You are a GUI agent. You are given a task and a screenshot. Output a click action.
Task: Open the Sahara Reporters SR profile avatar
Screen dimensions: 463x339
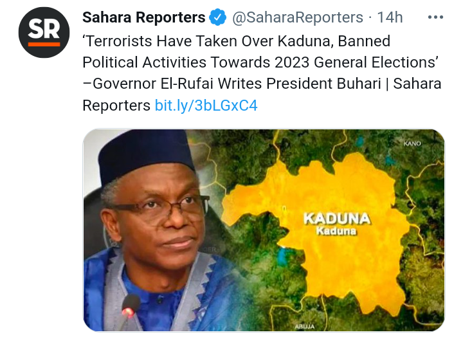tap(44, 32)
